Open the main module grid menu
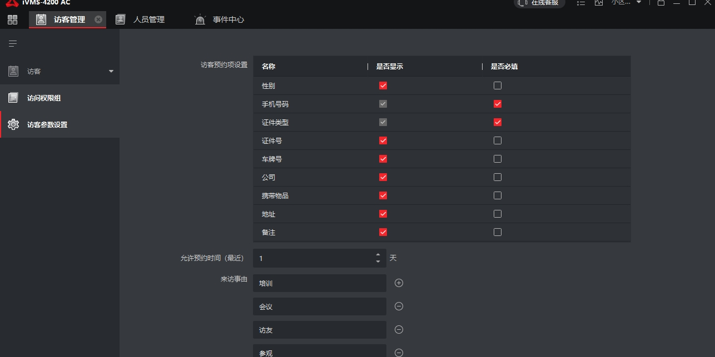715x357 pixels. point(12,20)
